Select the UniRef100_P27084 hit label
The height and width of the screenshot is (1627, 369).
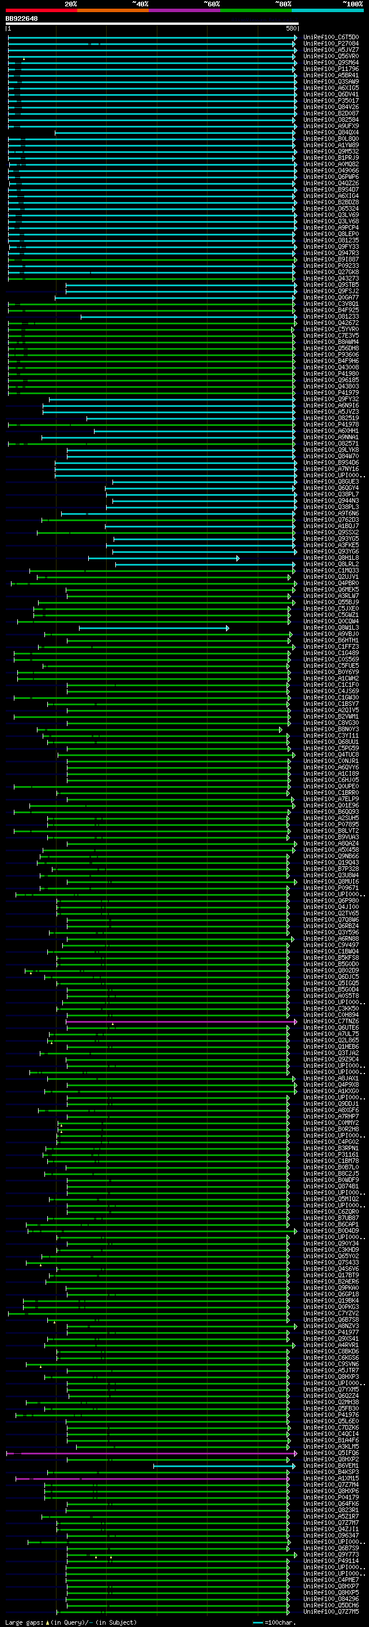[331, 44]
